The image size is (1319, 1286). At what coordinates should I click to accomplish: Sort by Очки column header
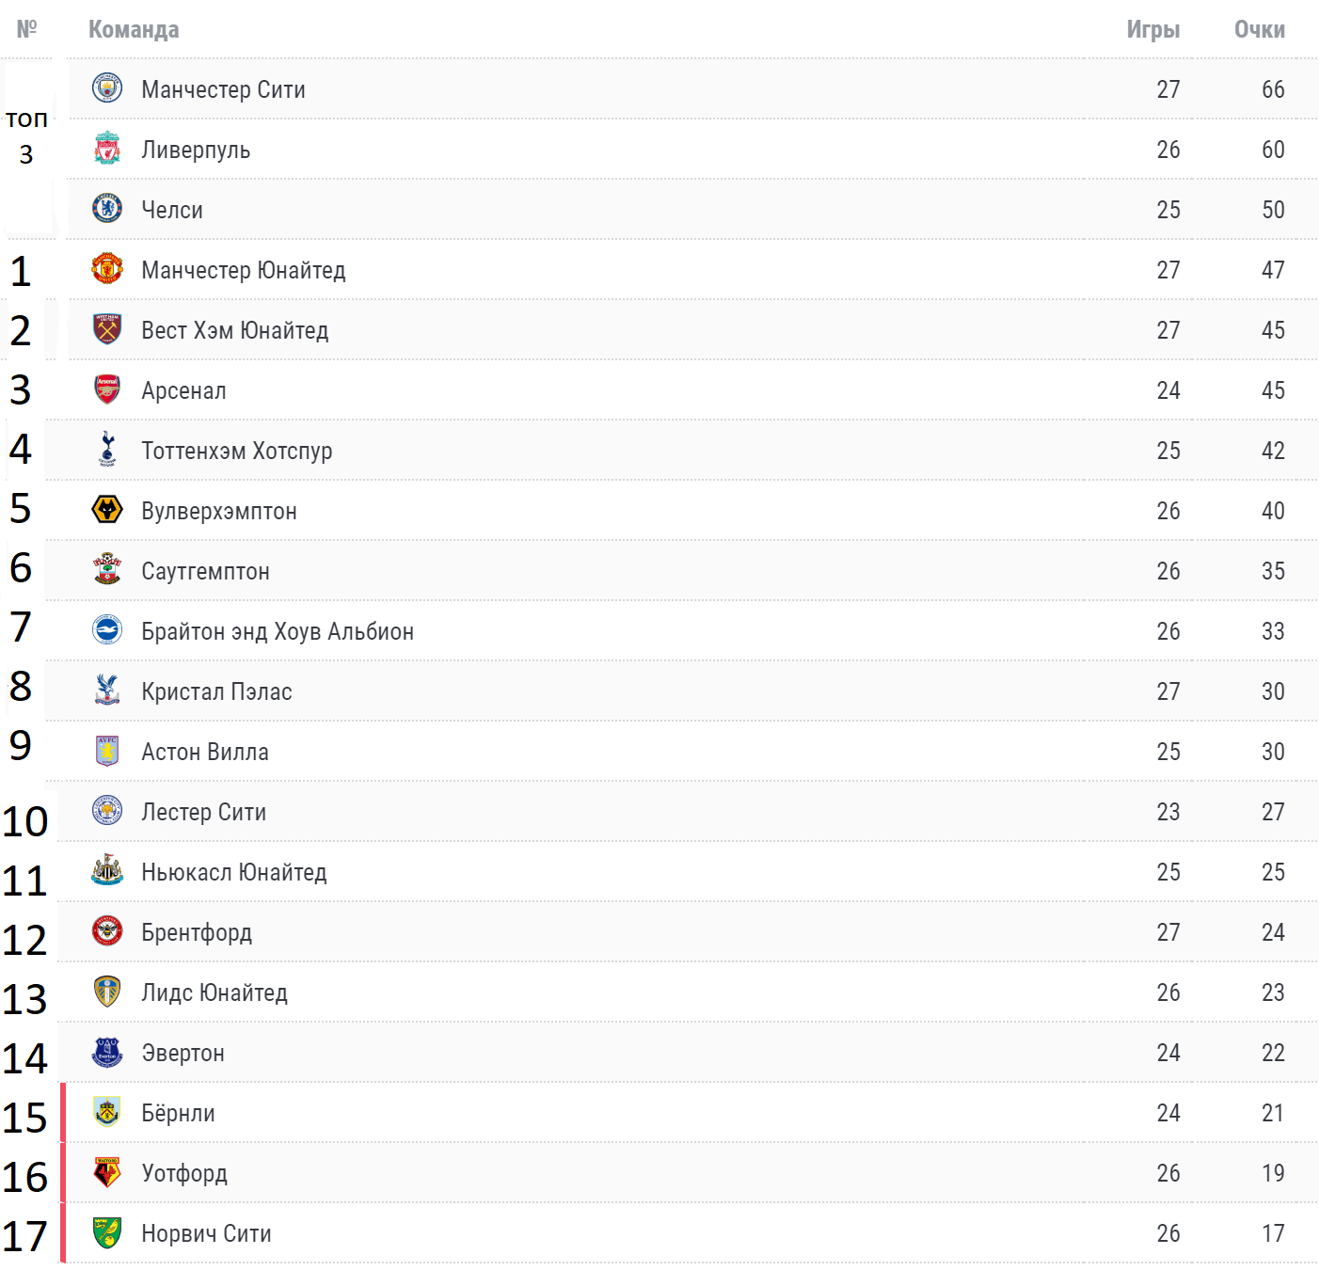(x=1260, y=29)
